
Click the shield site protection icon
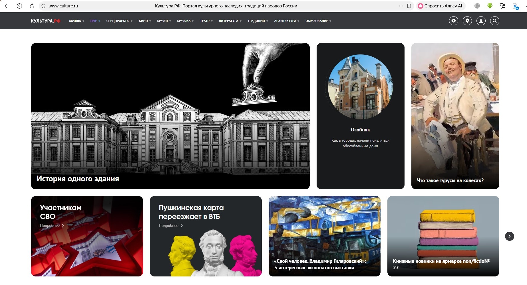tap(43, 6)
